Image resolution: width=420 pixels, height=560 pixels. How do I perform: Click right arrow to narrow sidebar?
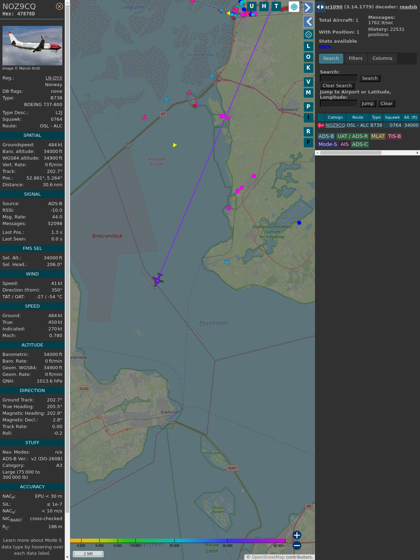(322, 7)
